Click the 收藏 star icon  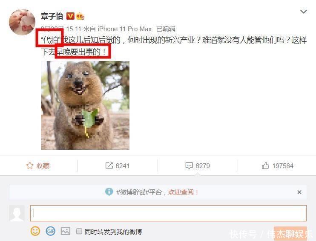tap(30, 166)
